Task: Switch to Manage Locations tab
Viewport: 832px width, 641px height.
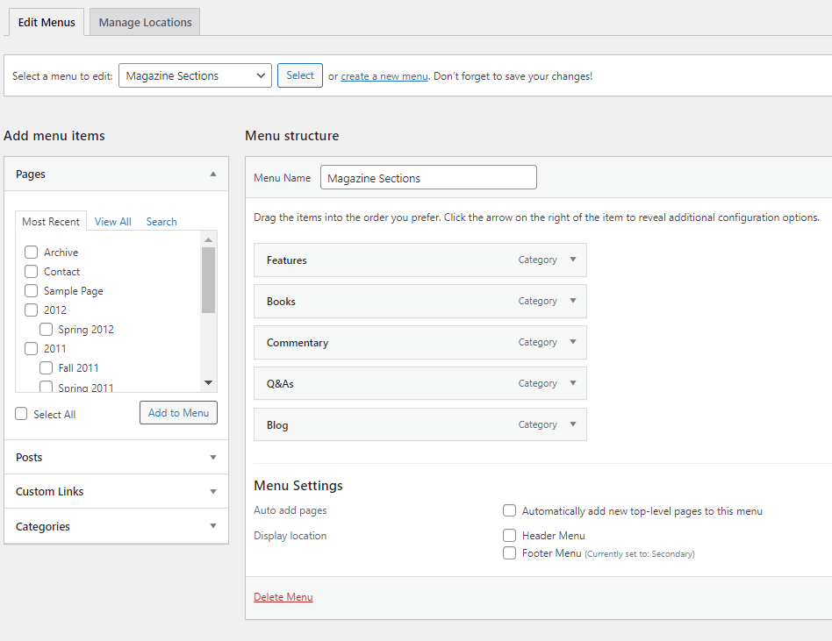Action: (x=145, y=23)
